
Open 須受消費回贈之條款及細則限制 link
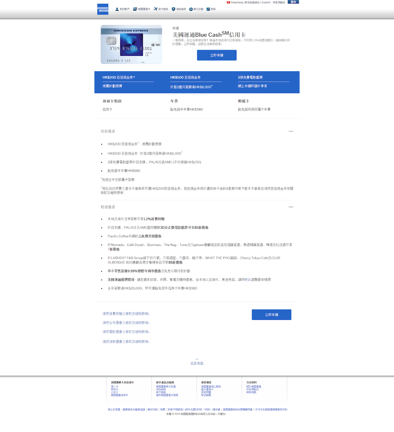tap(126, 314)
